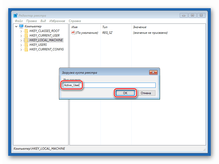
Task: Click the Отмена button in dialog
Action: [x=146, y=93]
